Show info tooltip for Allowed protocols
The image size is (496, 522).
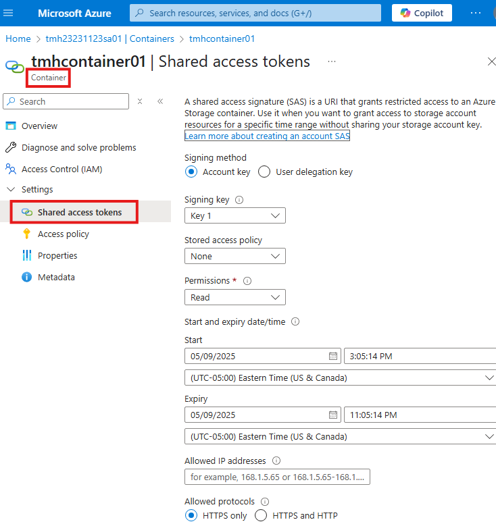265,501
